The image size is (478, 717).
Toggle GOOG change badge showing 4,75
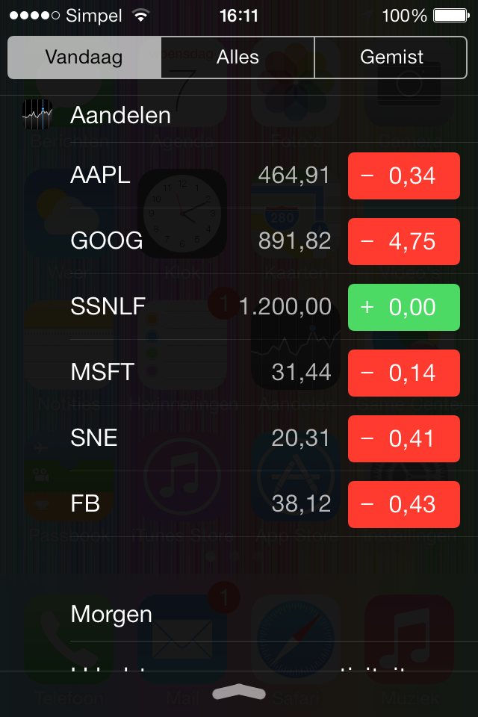(x=404, y=241)
